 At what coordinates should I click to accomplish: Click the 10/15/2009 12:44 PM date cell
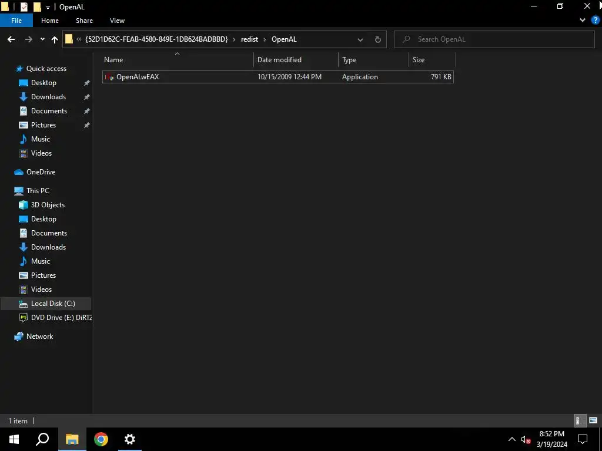coord(289,77)
